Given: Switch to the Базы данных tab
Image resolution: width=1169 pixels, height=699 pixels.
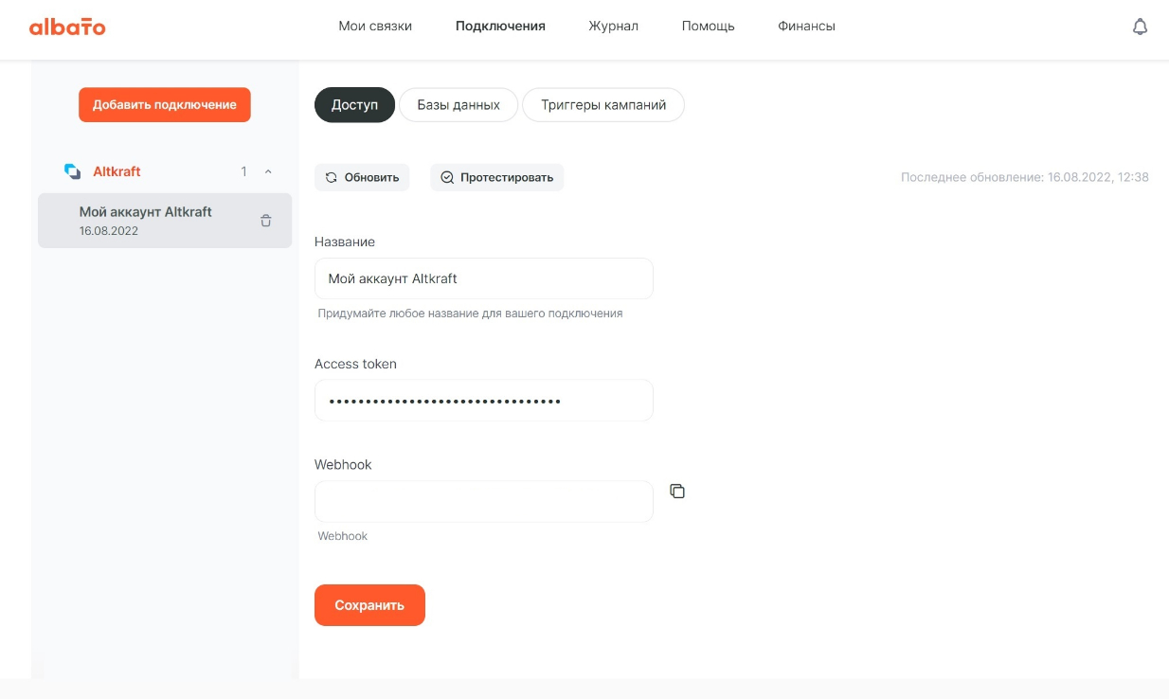Looking at the screenshot, I should pos(459,105).
